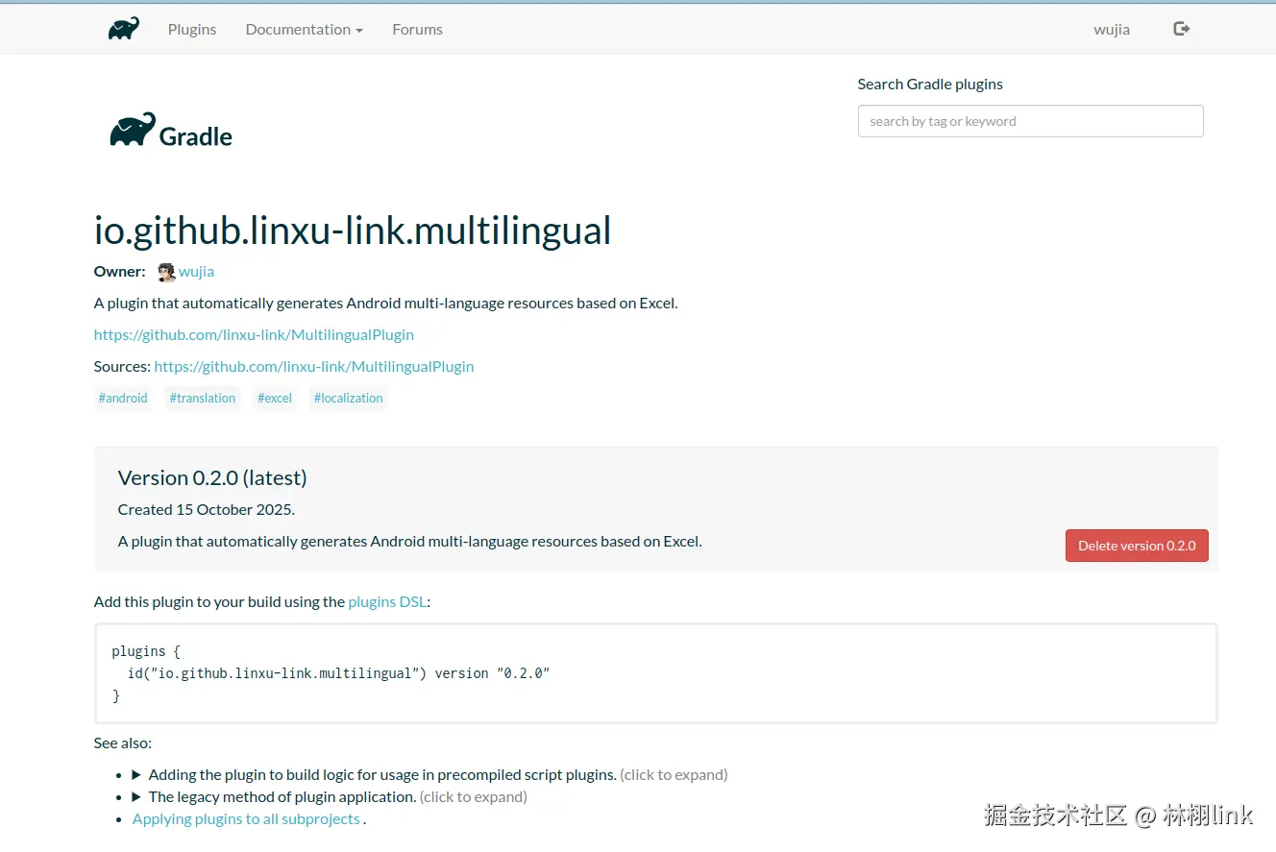
Task: Open the Sources GitHub repository link
Action: click(314, 366)
